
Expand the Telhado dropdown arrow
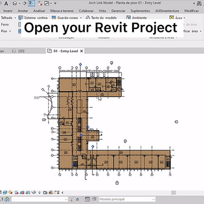pos(15,18)
